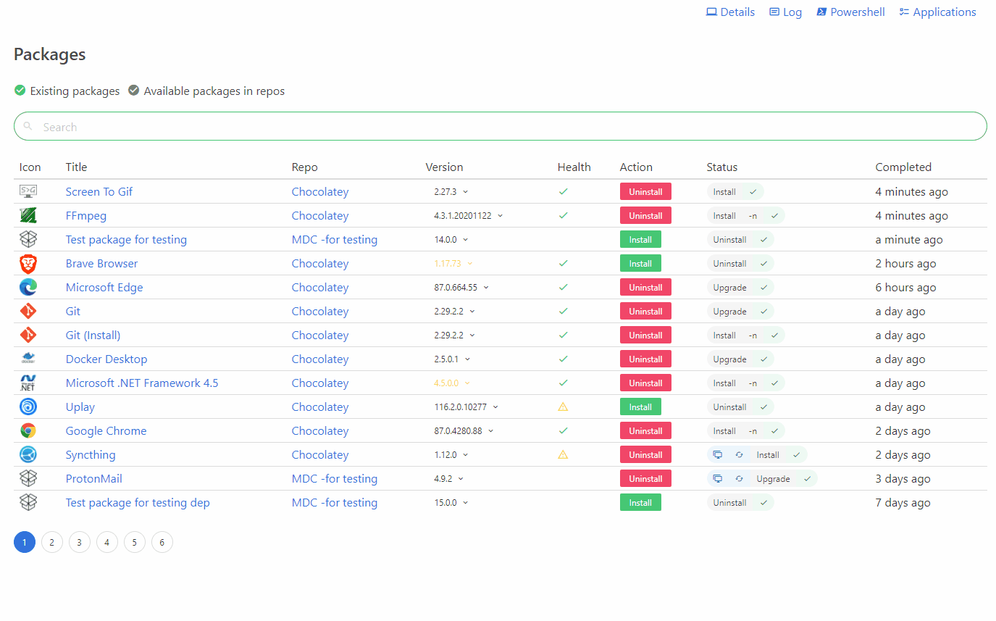Click the Microsoft .NET Framework icon
The height and width of the screenshot is (621, 996).
(28, 383)
